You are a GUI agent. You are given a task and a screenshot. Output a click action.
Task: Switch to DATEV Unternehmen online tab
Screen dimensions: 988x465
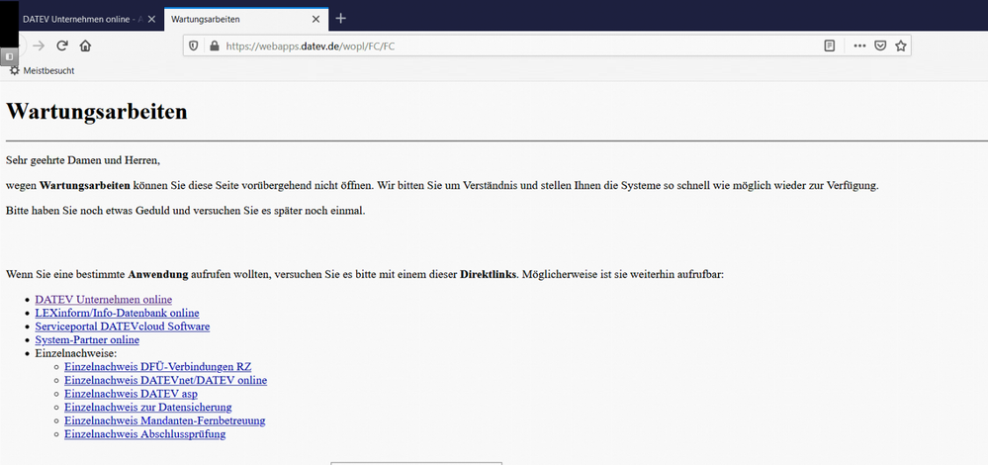click(x=82, y=19)
